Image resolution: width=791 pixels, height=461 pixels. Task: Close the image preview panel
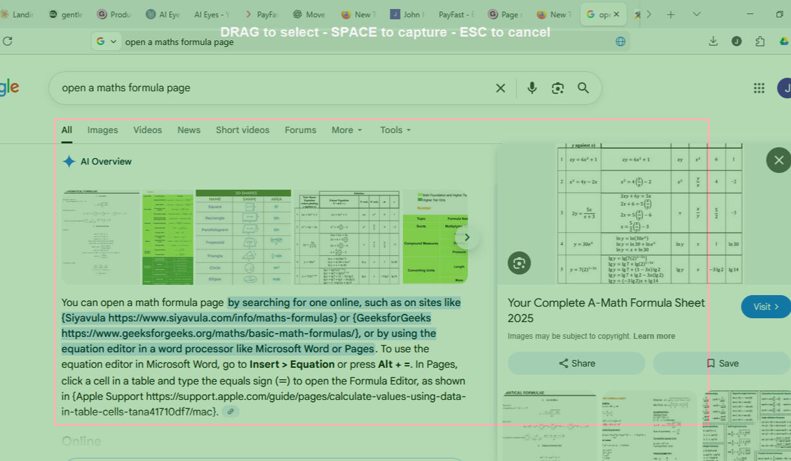click(778, 160)
